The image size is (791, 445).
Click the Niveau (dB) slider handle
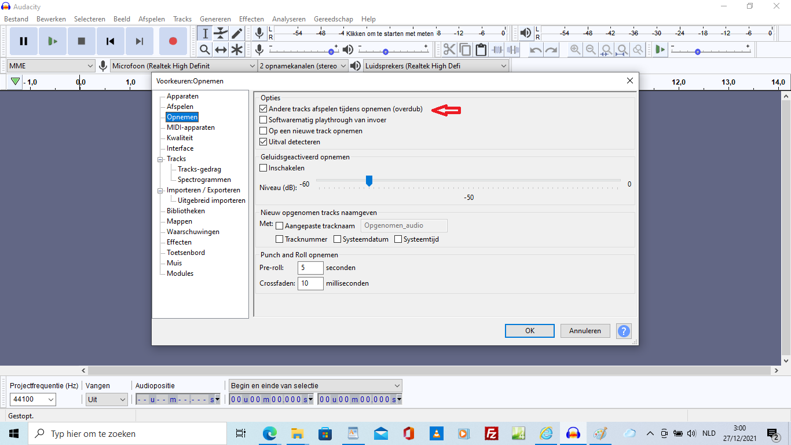tap(369, 181)
